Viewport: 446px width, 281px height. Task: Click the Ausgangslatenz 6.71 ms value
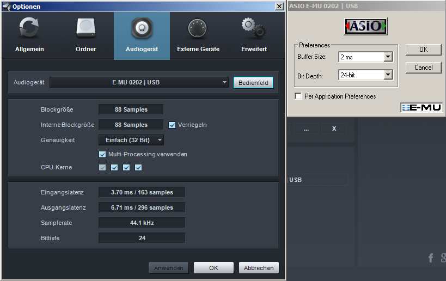(142, 207)
